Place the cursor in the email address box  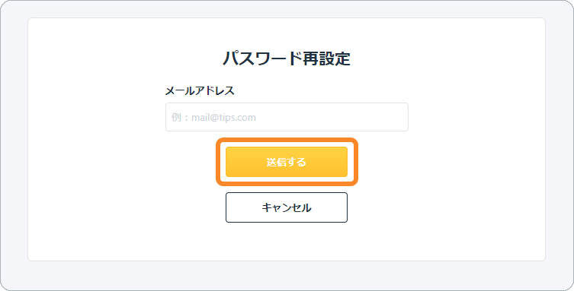tap(287, 117)
